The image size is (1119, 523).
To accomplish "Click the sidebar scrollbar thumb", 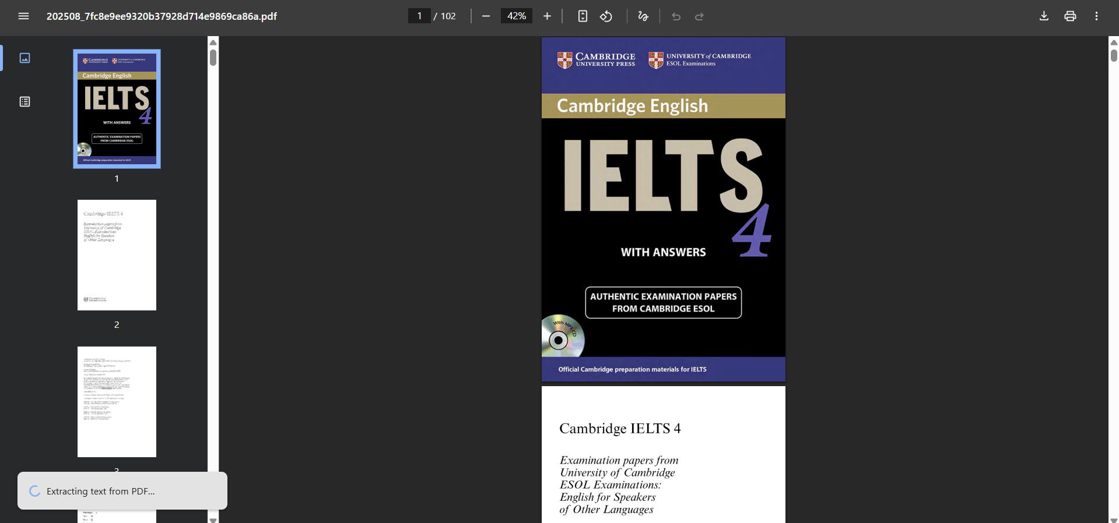I will pyautogui.click(x=213, y=58).
